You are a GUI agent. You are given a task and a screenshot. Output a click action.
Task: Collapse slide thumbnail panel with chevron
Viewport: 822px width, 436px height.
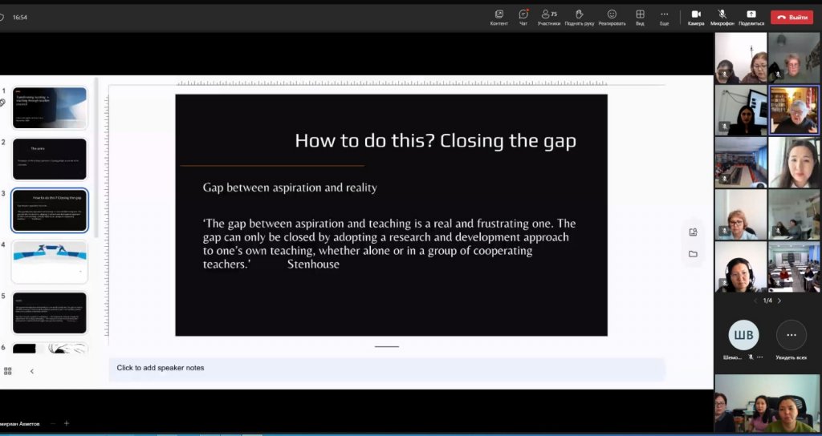32,371
